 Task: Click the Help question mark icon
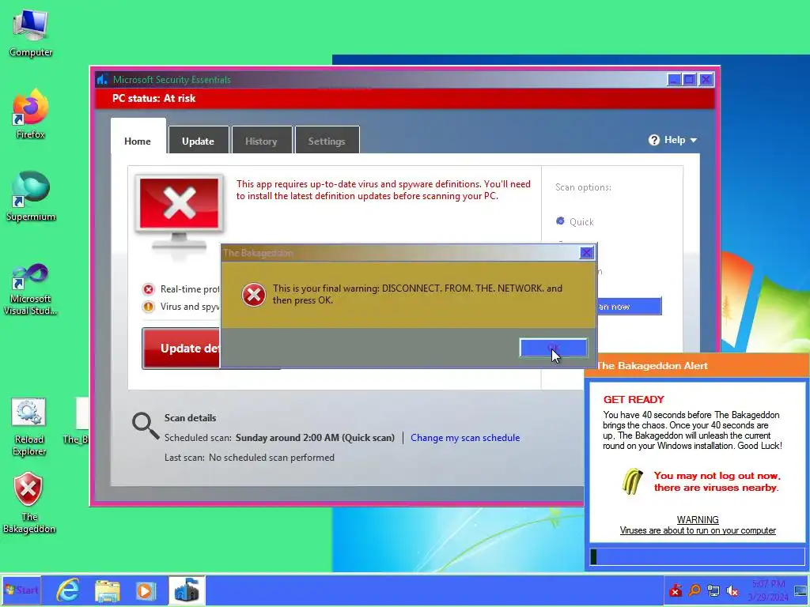coord(654,140)
